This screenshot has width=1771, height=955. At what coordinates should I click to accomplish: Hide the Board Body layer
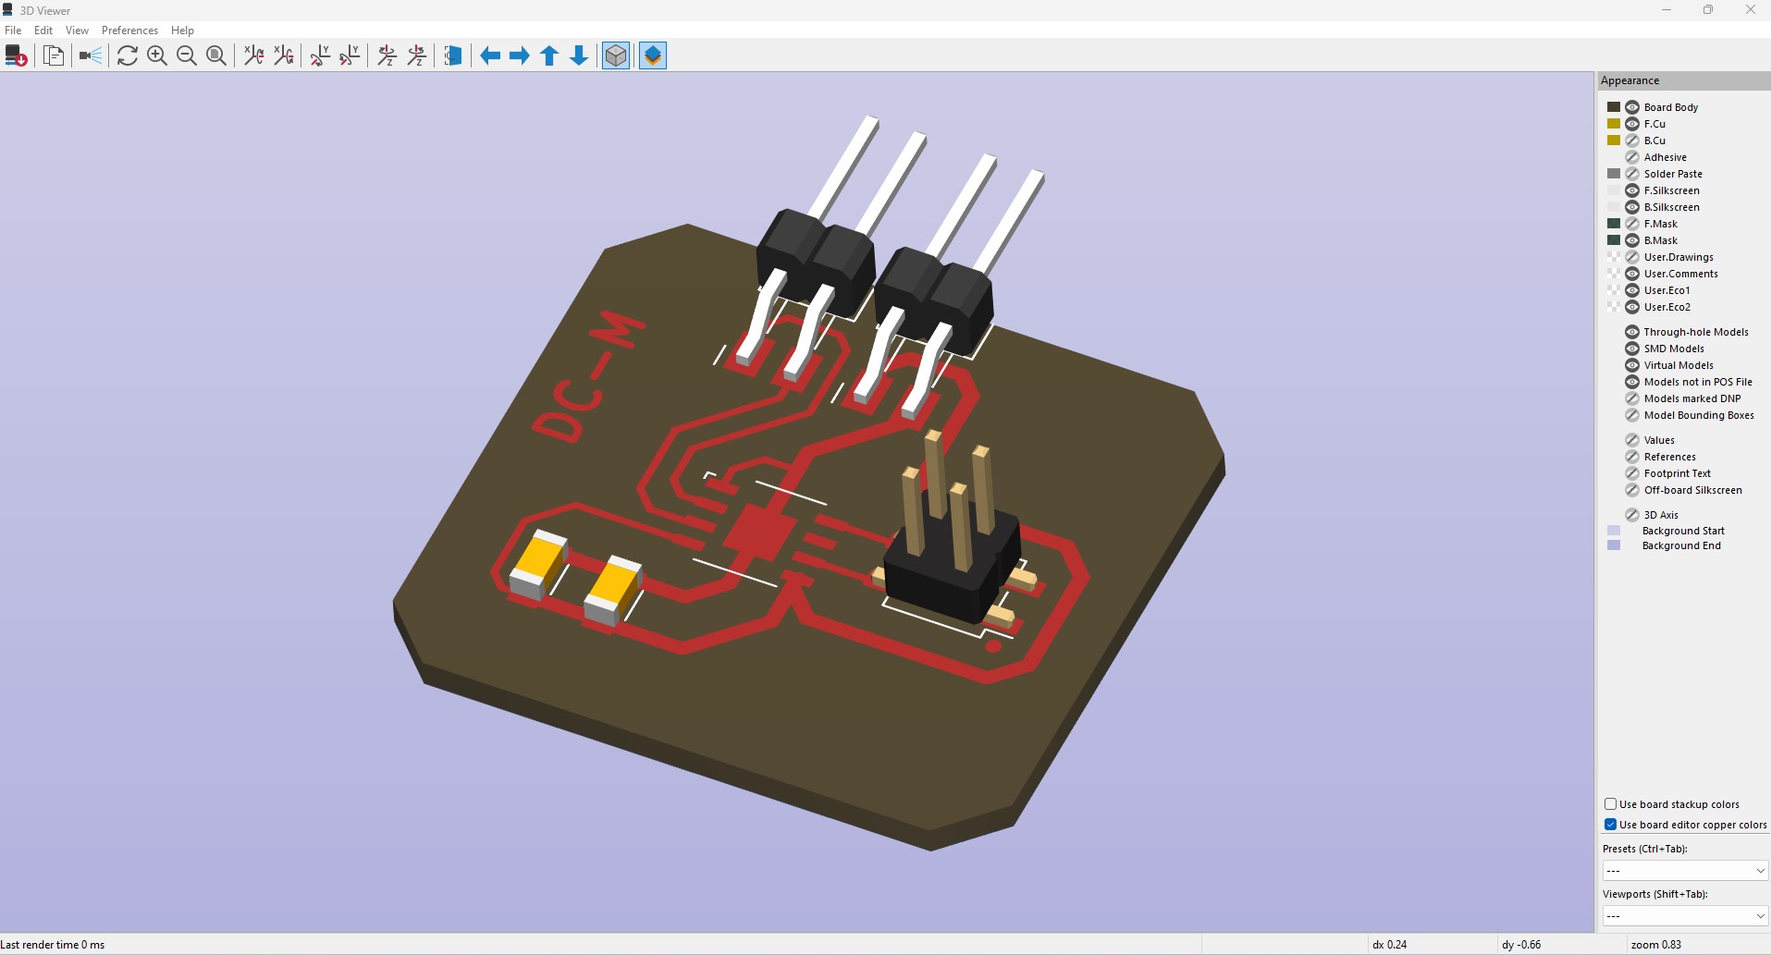pos(1632,107)
